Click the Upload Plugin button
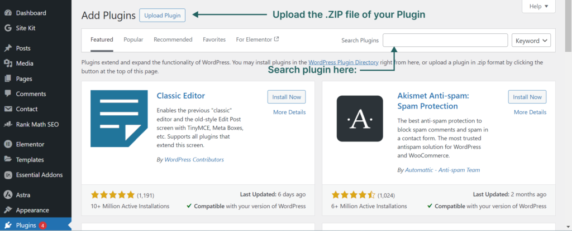Screen dimensions: 572x231 [x=163, y=15]
